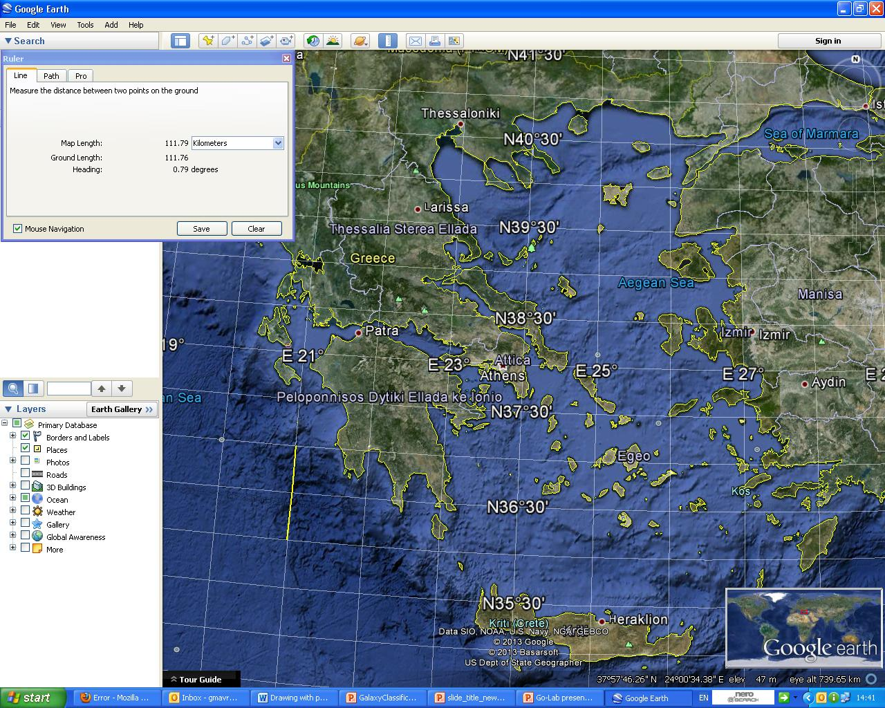This screenshot has width=885, height=708.
Task: Click the Clear button in Ruler
Action: [257, 229]
